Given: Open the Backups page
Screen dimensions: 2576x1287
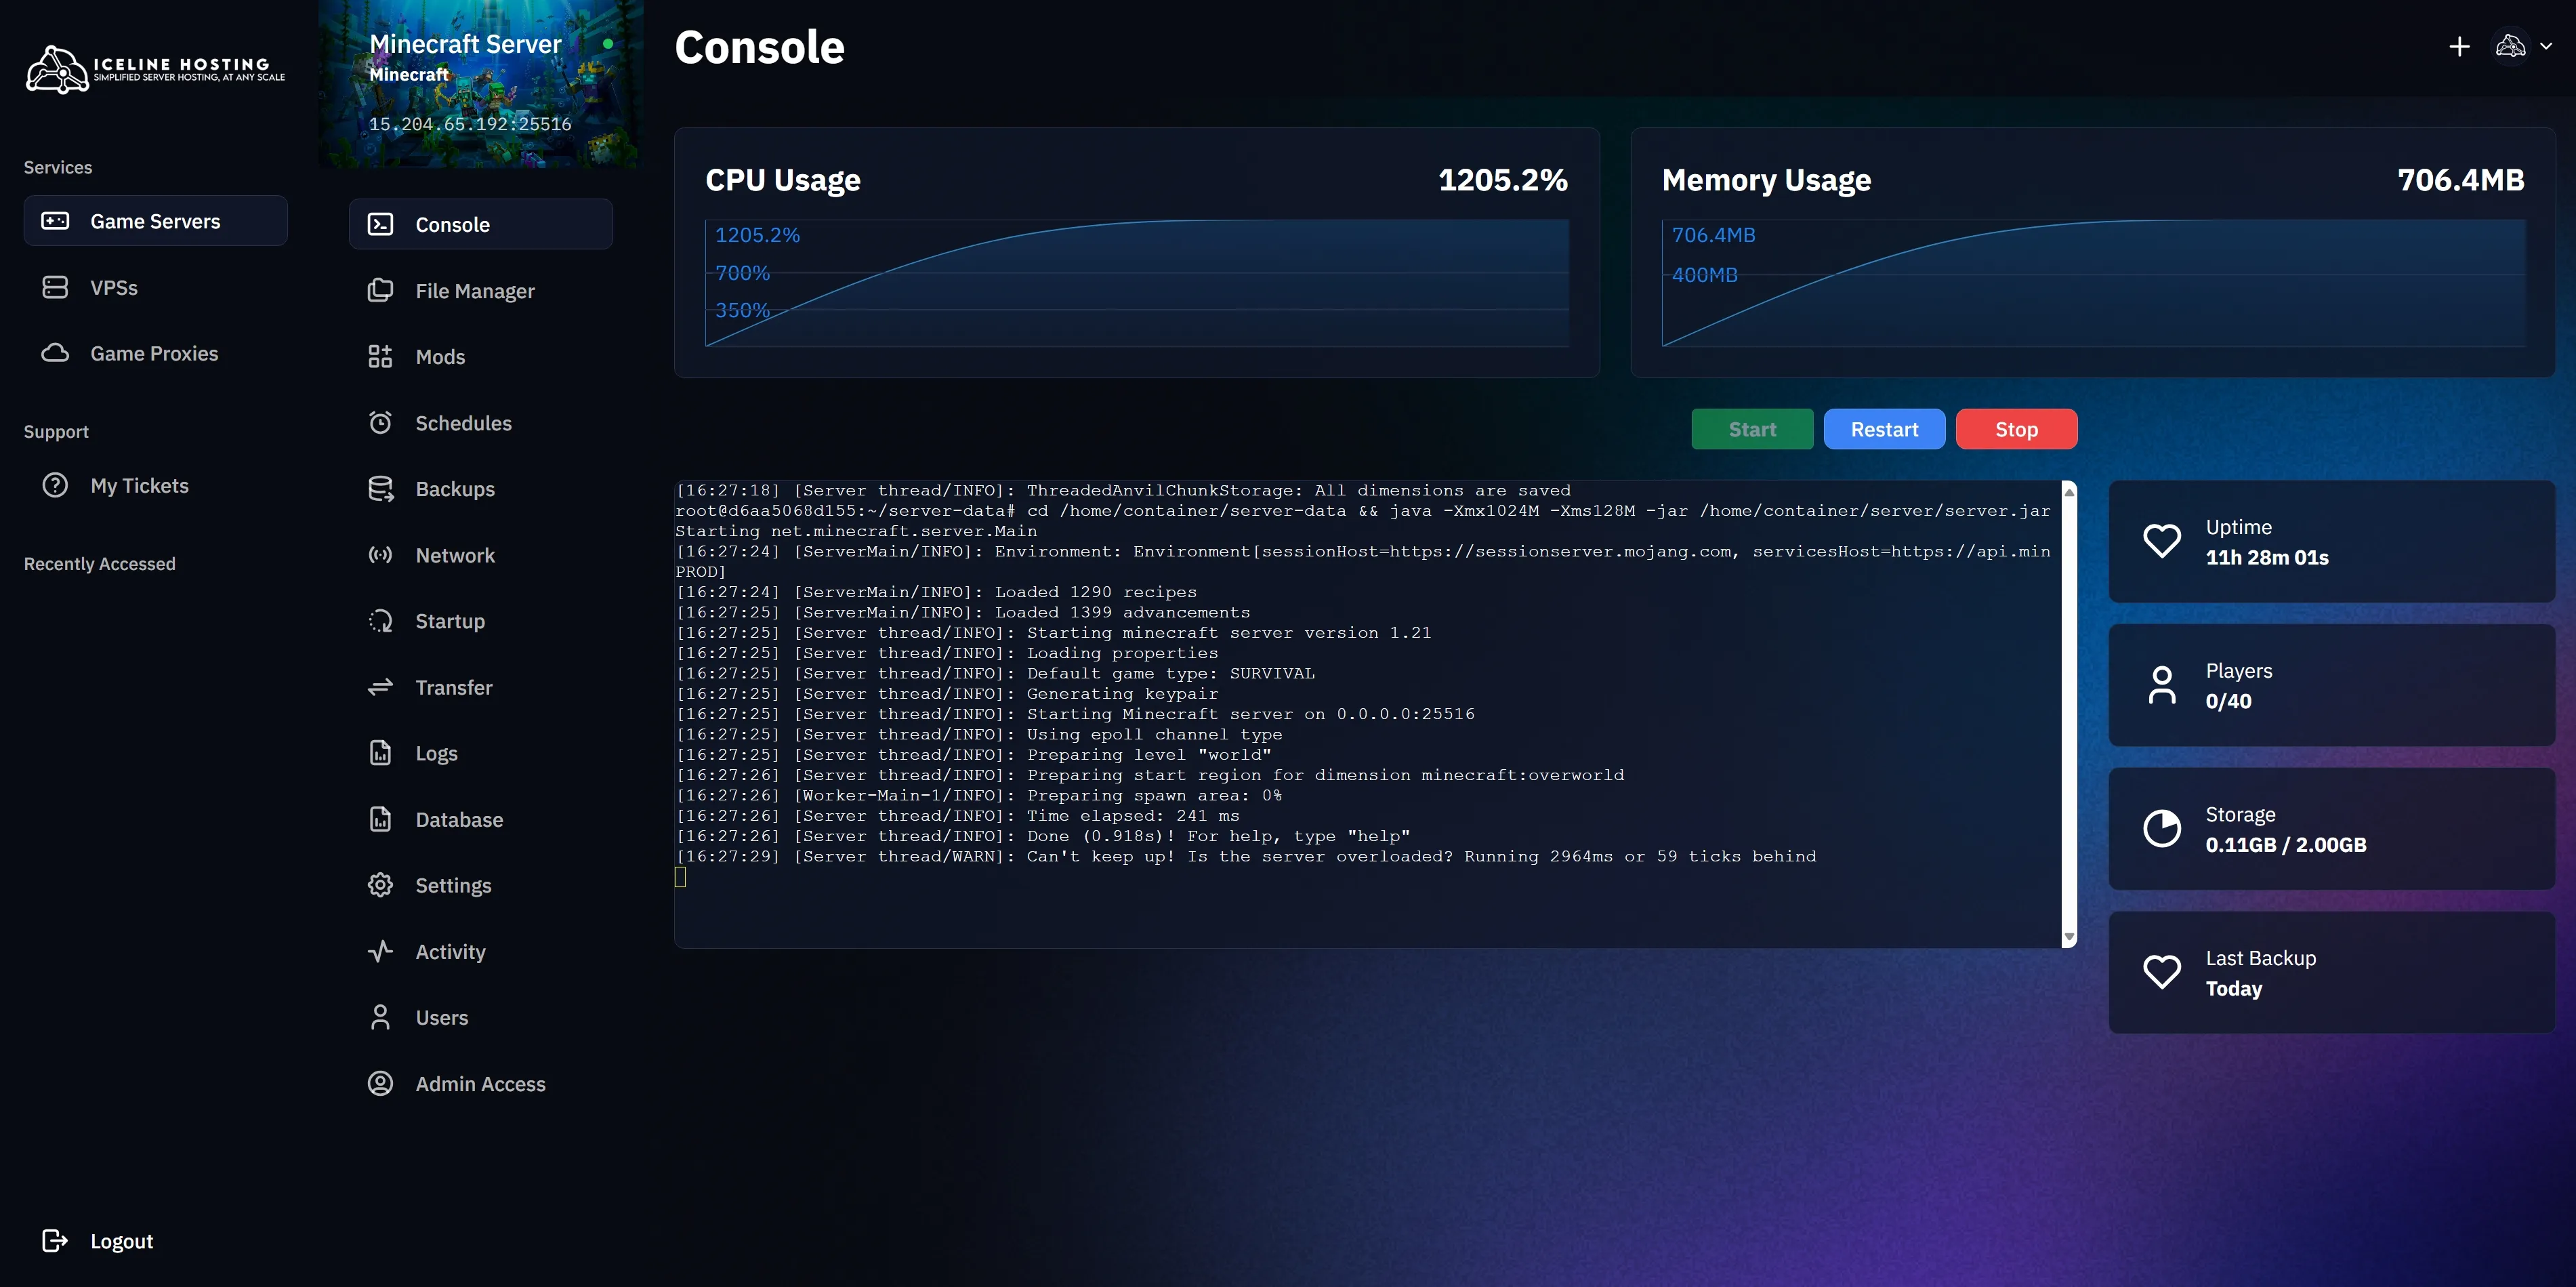Looking at the screenshot, I should pos(481,489).
